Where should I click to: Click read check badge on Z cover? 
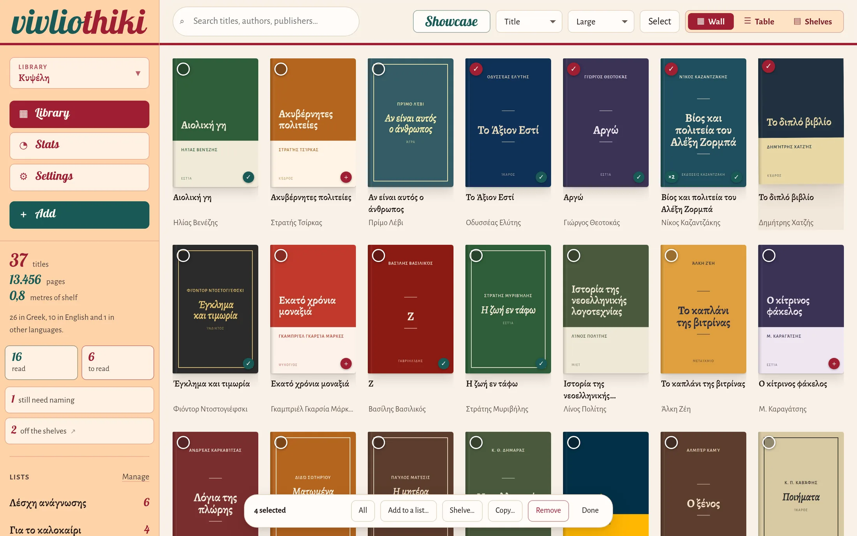(x=443, y=363)
